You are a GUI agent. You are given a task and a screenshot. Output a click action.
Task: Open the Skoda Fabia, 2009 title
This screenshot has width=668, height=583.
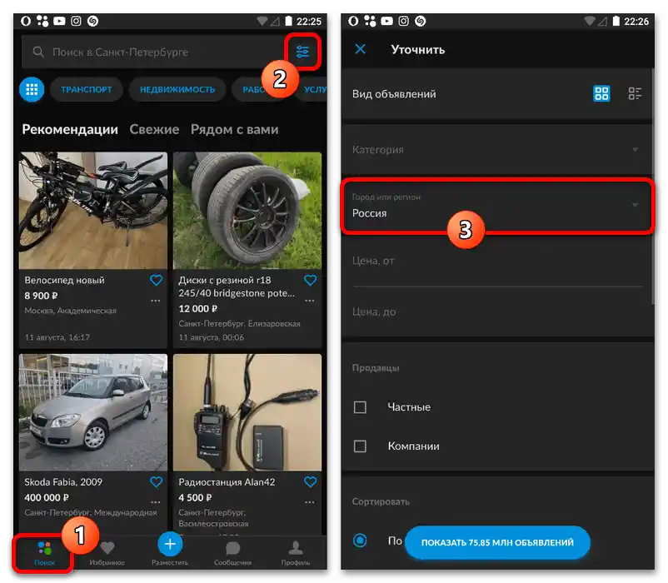(63, 482)
